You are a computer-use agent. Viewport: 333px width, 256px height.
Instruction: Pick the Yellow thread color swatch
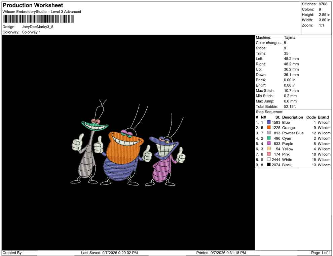269,149
